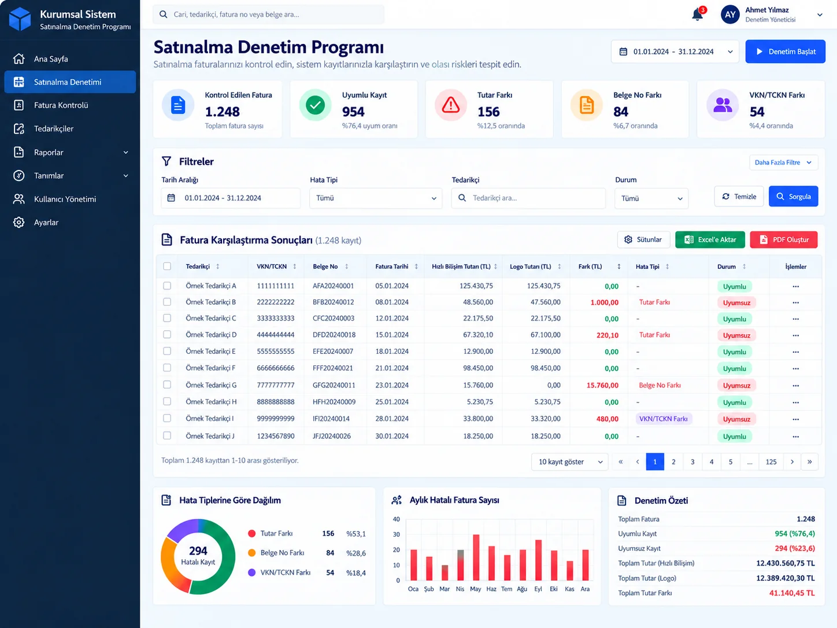Screen dimensions: 837x628
Task: Go to next results page arrow
Action: tap(792, 461)
